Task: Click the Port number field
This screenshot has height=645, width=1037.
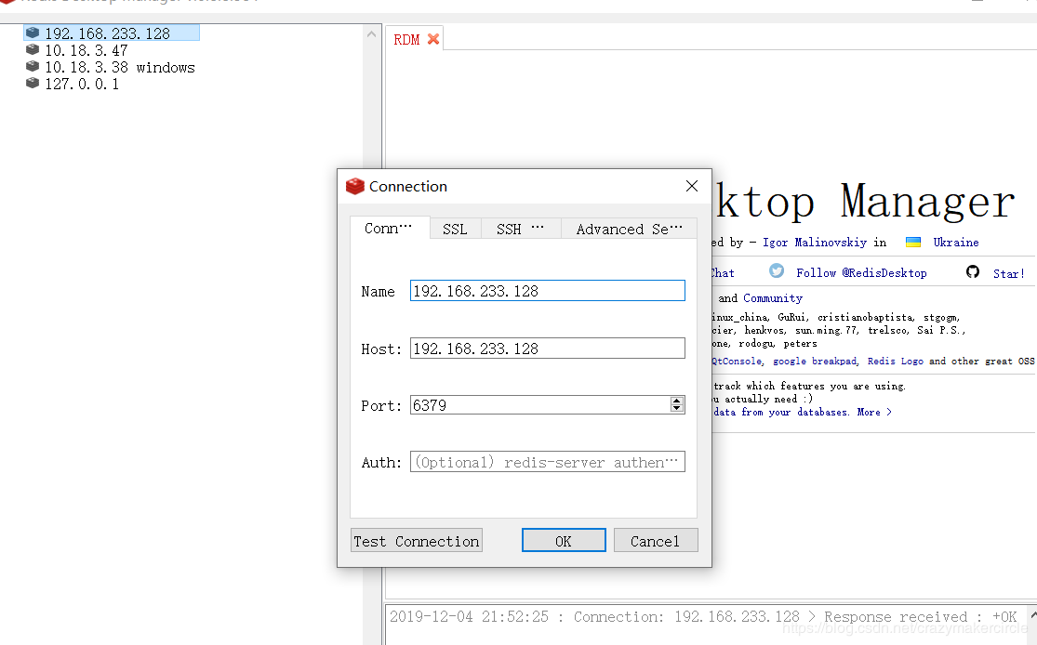Action: tap(539, 405)
